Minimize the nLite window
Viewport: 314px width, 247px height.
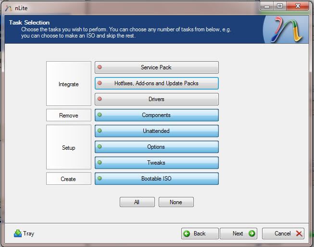[x=267, y=6]
